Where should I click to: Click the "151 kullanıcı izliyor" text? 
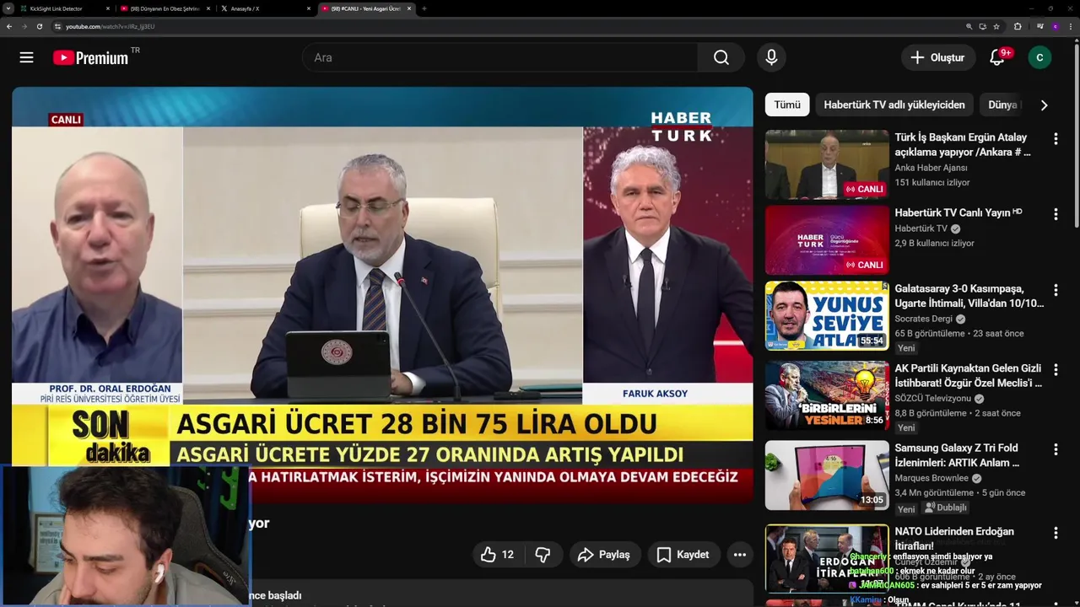pos(932,182)
